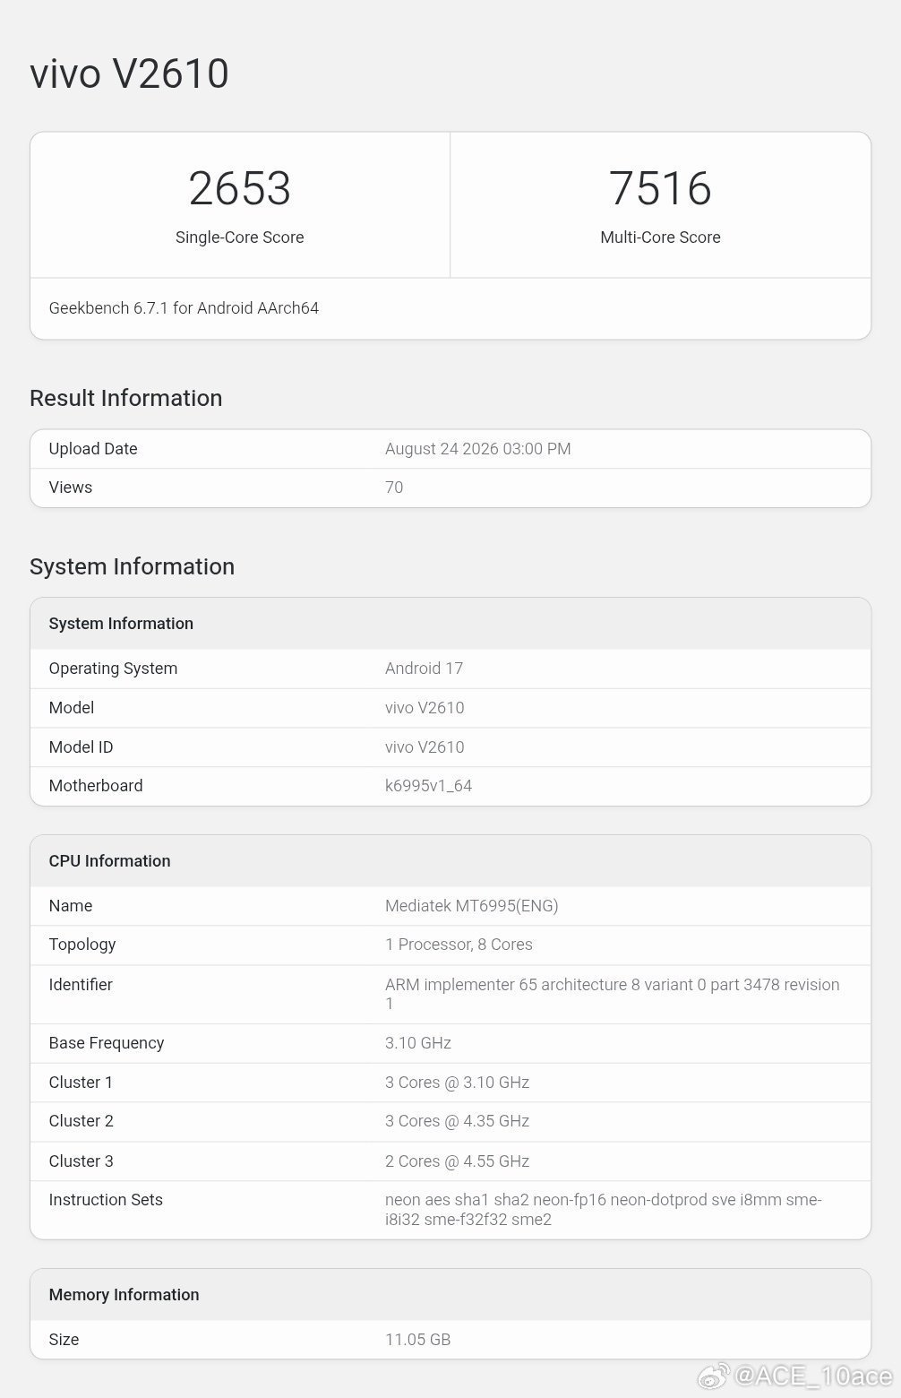Viewport: 901px width, 1398px height.
Task: Select the Model value vivo V2610
Action: tap(425, 708)
